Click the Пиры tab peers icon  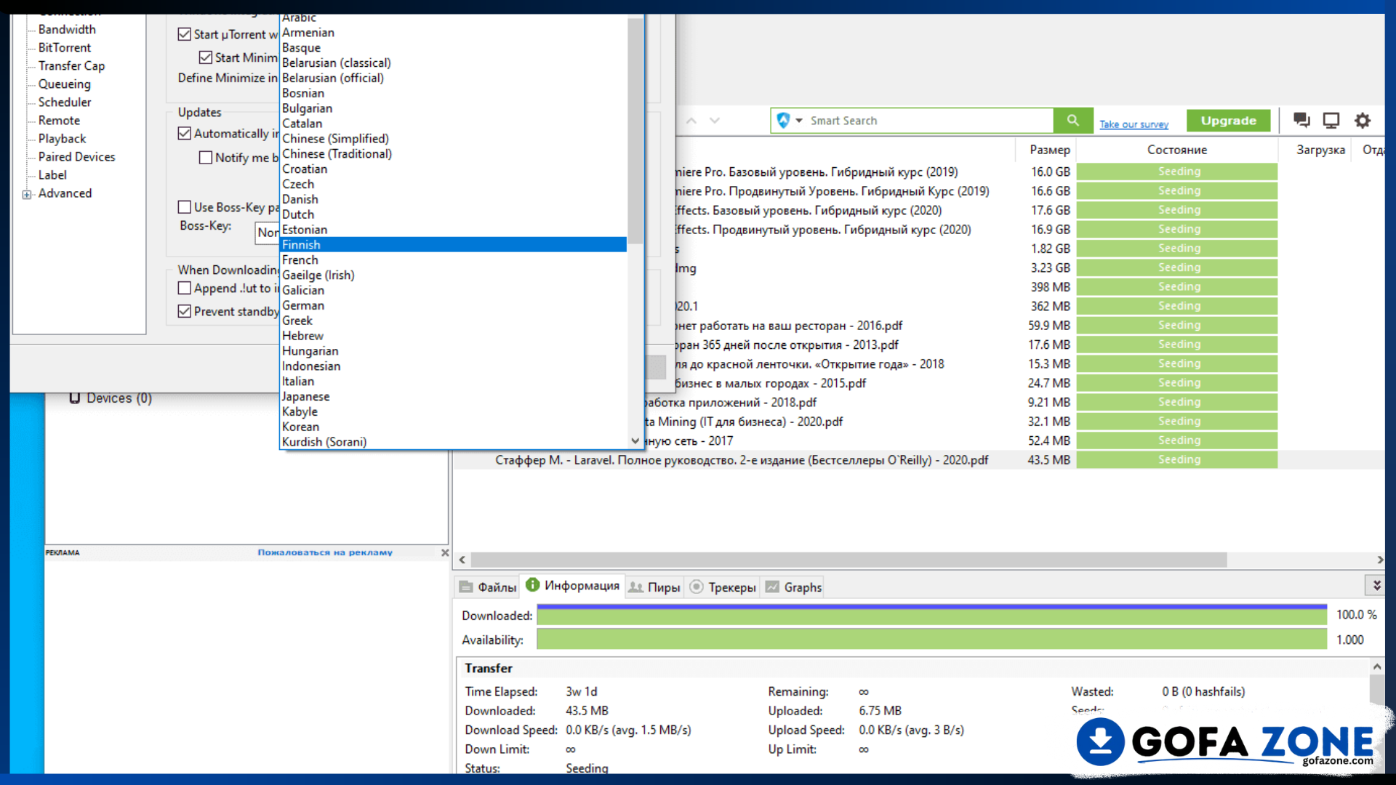[635, 587]
